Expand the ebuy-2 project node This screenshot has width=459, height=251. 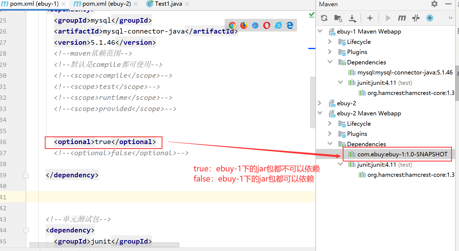pyautogui.click(x=320, y=103)
